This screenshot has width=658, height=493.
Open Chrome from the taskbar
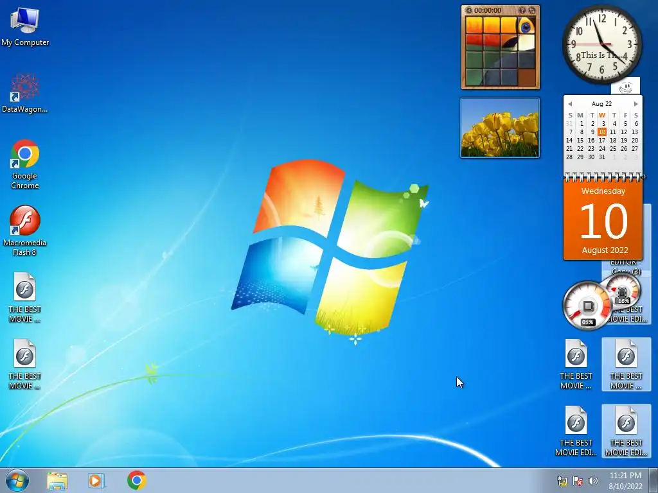(x=136, y=480)
